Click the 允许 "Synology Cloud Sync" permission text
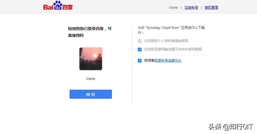This screenshot has height=134, width=257. 171,30
